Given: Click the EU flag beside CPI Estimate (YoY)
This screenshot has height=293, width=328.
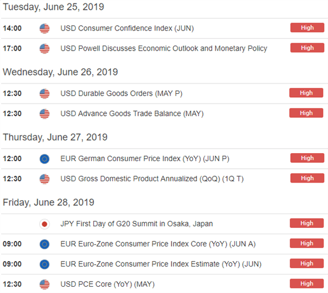Looking at the screenshot, I should point(44,264).
